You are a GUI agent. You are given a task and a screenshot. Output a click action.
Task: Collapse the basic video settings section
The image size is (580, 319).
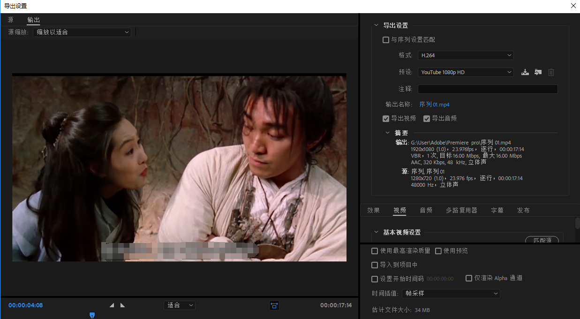pyautogui.click(x=376, y=232)
